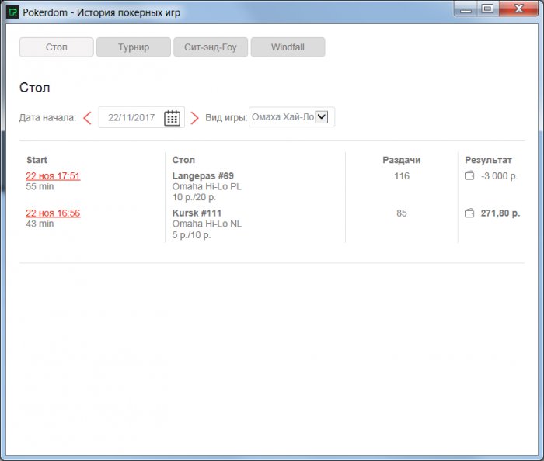This screenshot has width=544, height=461.
Task: Select table name Langepas #69
Action: [x=203, y=176]
